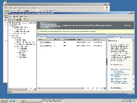This screenshot has width=137, height=103.
Task: Click the console tree horizontal scrollbar
Action: click(22, 89)
